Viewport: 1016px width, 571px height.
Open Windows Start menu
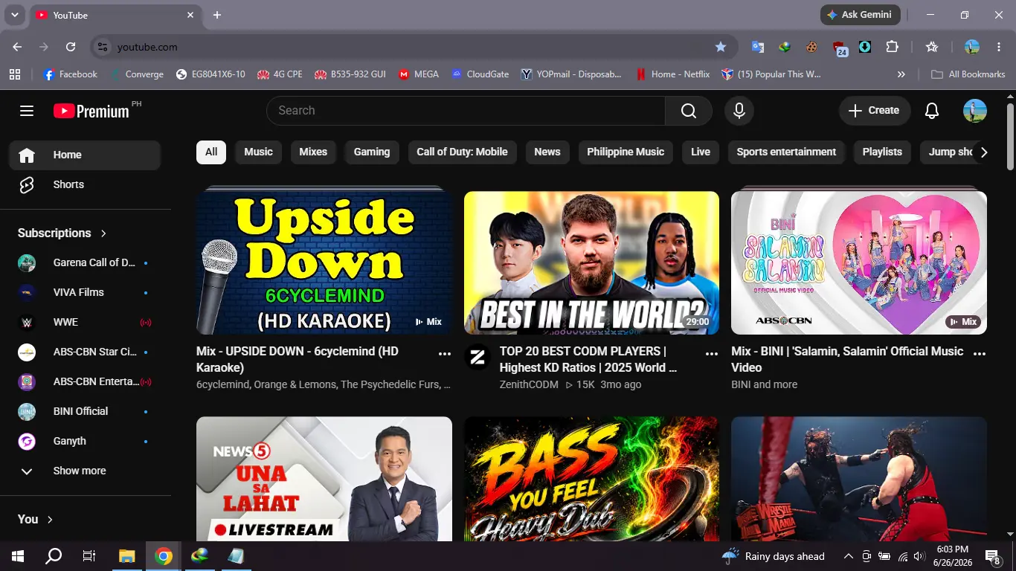(18, 556)
